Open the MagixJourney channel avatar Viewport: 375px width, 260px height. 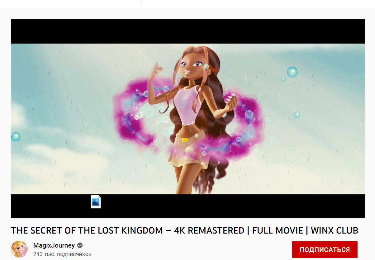pyautogui.click(x=19, y=249)
